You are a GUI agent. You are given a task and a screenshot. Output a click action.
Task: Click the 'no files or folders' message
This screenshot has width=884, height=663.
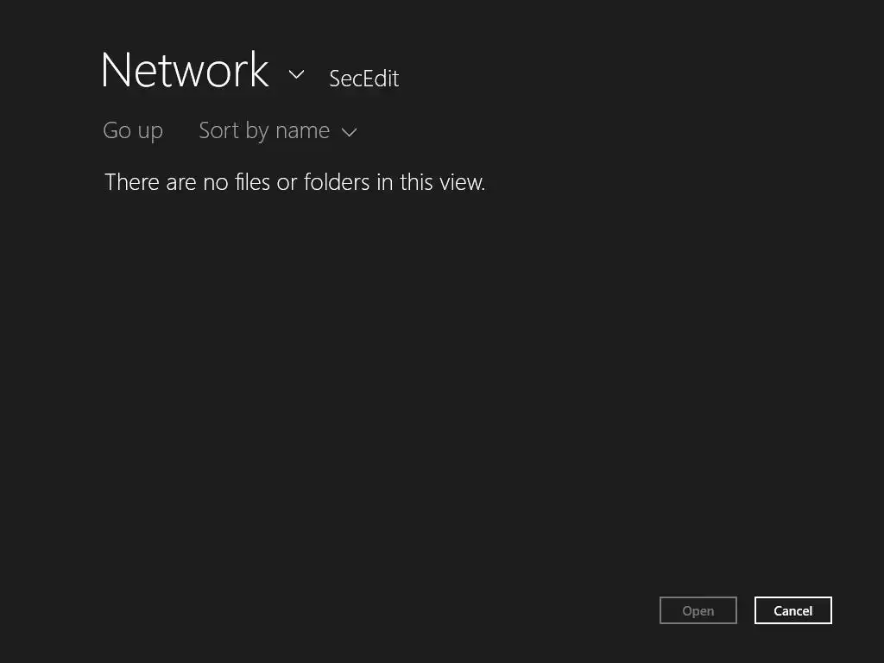294,182
